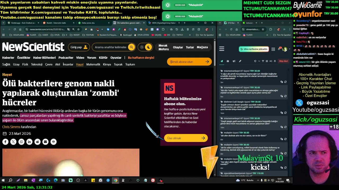
Task: Share article via WhatsApp icon
Action: point(21,142)
